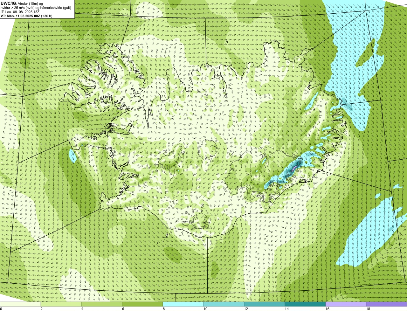Screen dimensions: 407x311
Task: Click the '6' label on the color scale
Action: 123,309
